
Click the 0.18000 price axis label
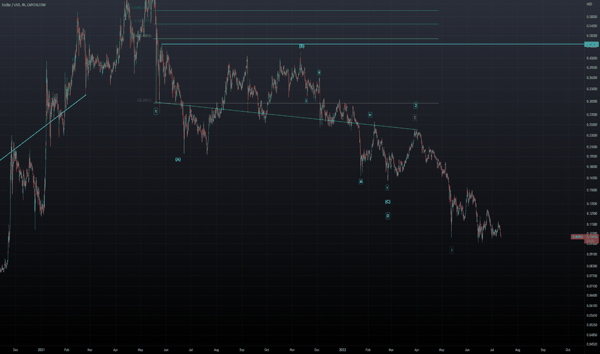[592, 167]
